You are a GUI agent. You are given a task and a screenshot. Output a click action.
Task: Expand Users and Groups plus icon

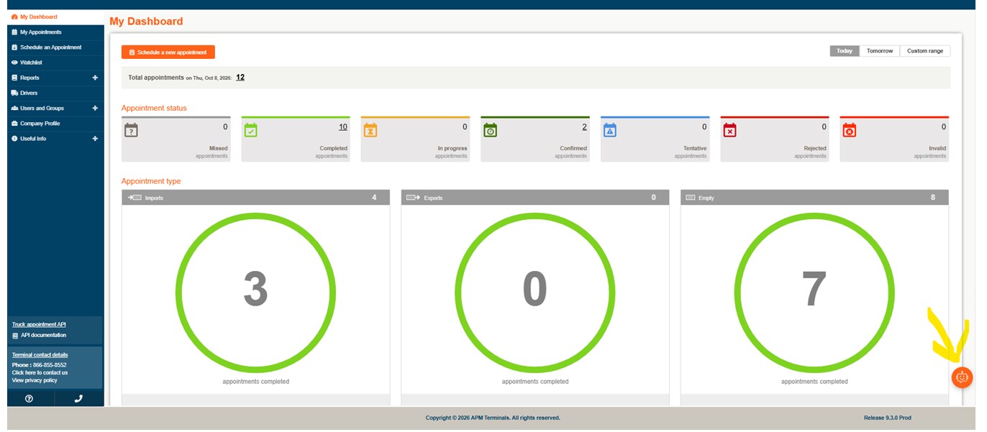tap(95, 108)
